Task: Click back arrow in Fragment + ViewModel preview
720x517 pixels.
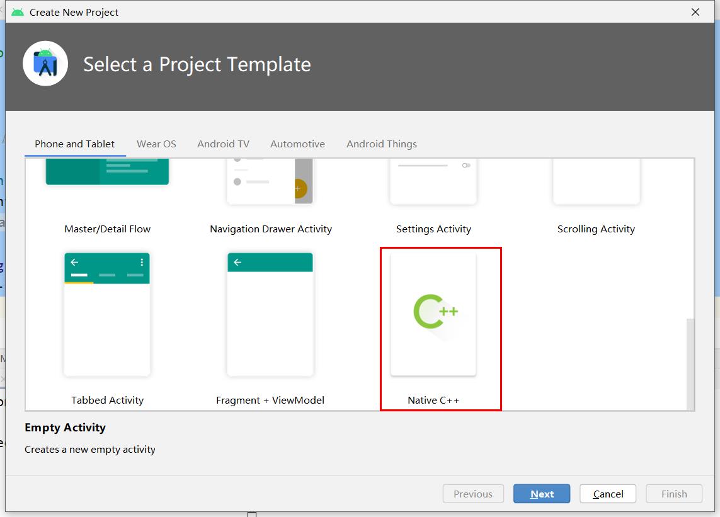Action: click(x=237, y=262)
